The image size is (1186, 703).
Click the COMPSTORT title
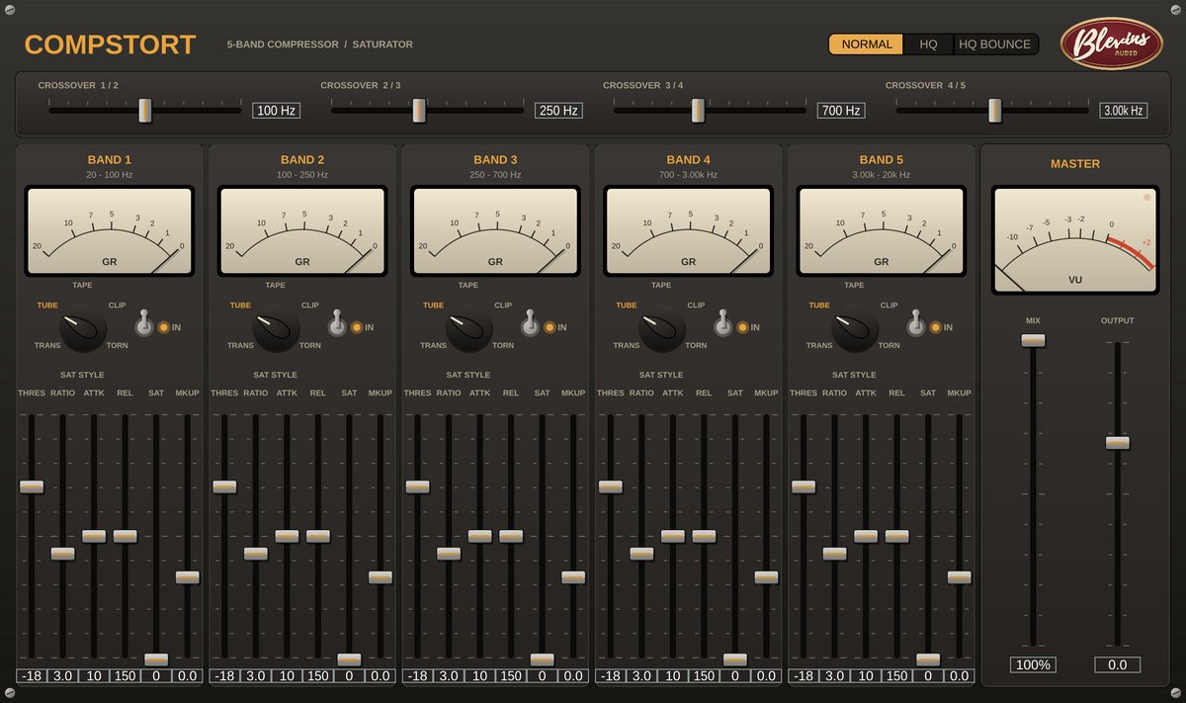click(111, 44)
